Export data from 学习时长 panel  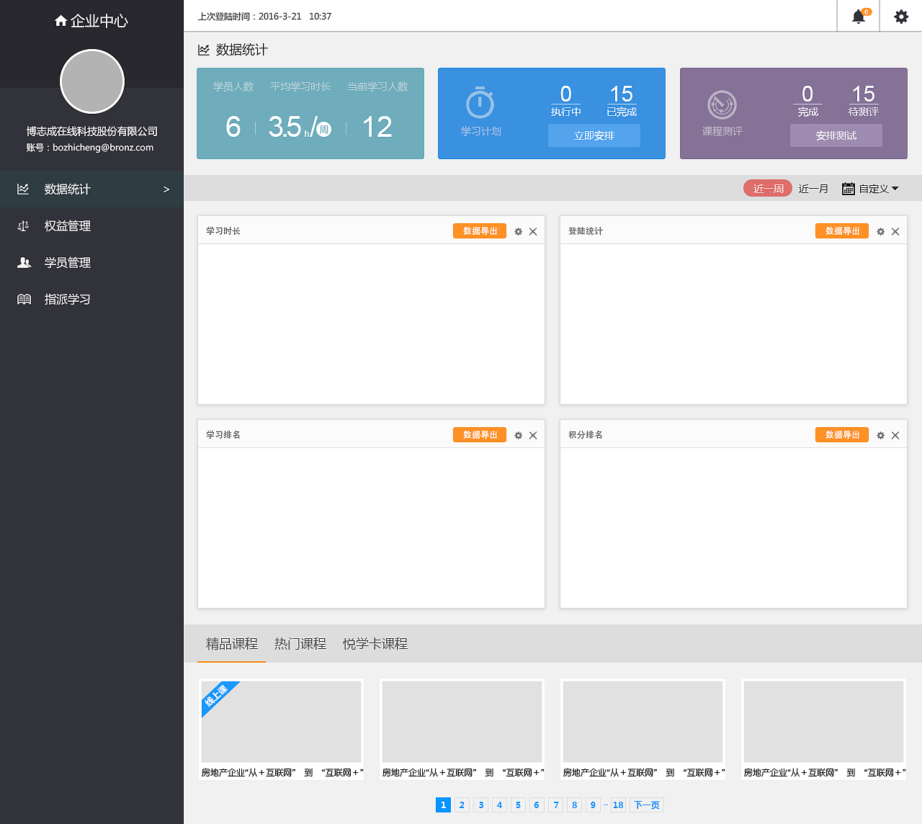pos(480,230)
